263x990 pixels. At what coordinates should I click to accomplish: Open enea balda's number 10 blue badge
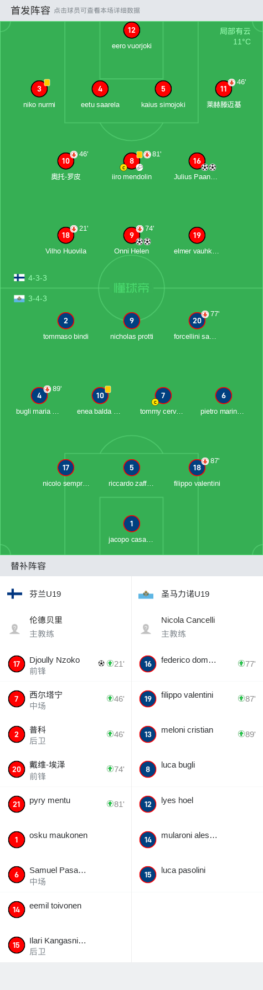[x=100, y=395]
